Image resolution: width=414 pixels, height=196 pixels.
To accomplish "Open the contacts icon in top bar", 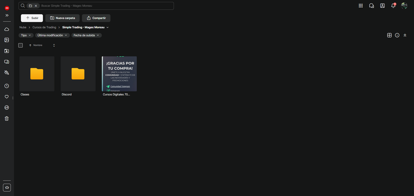I will (382, 6).
